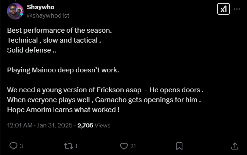View the 2,705 Views analytics
The image size is (247, 155).
[94, 125]
